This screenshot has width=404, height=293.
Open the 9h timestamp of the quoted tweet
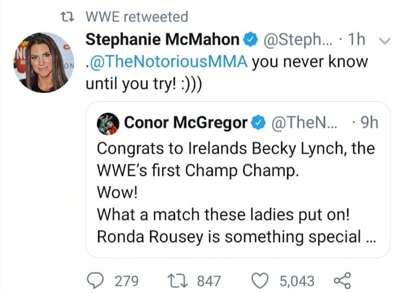pyautogui.click(x=368, y=123)
